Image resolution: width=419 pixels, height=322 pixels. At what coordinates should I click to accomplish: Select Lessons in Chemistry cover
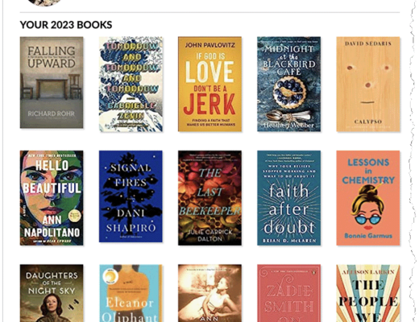[x=368, y=198]
